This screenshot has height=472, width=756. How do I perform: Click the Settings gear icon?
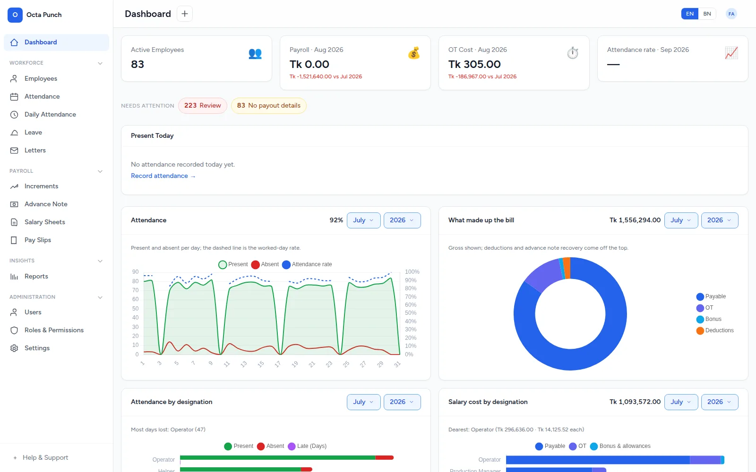coord(14,348)
